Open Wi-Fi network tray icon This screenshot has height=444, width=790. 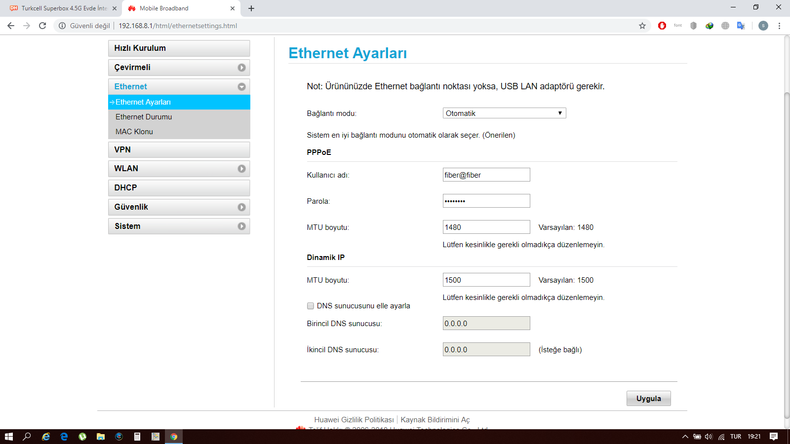(x=721, y=437)
